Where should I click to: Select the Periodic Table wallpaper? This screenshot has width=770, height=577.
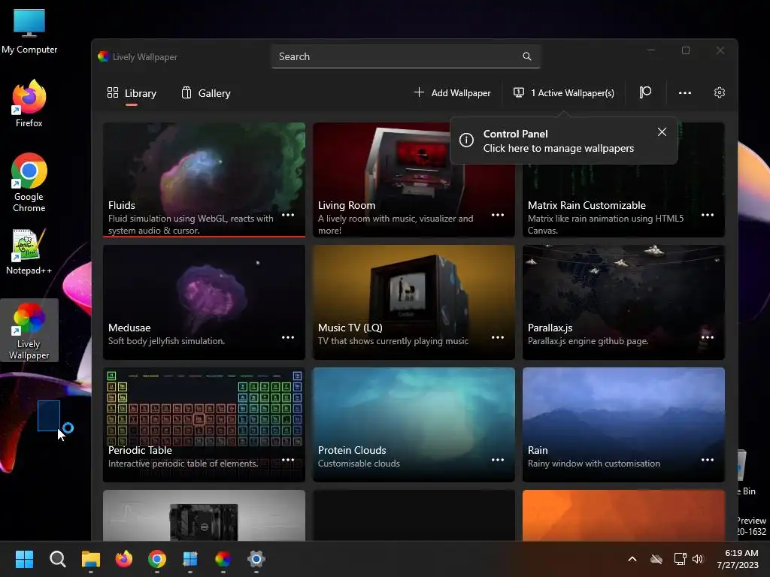pos(204,425)
